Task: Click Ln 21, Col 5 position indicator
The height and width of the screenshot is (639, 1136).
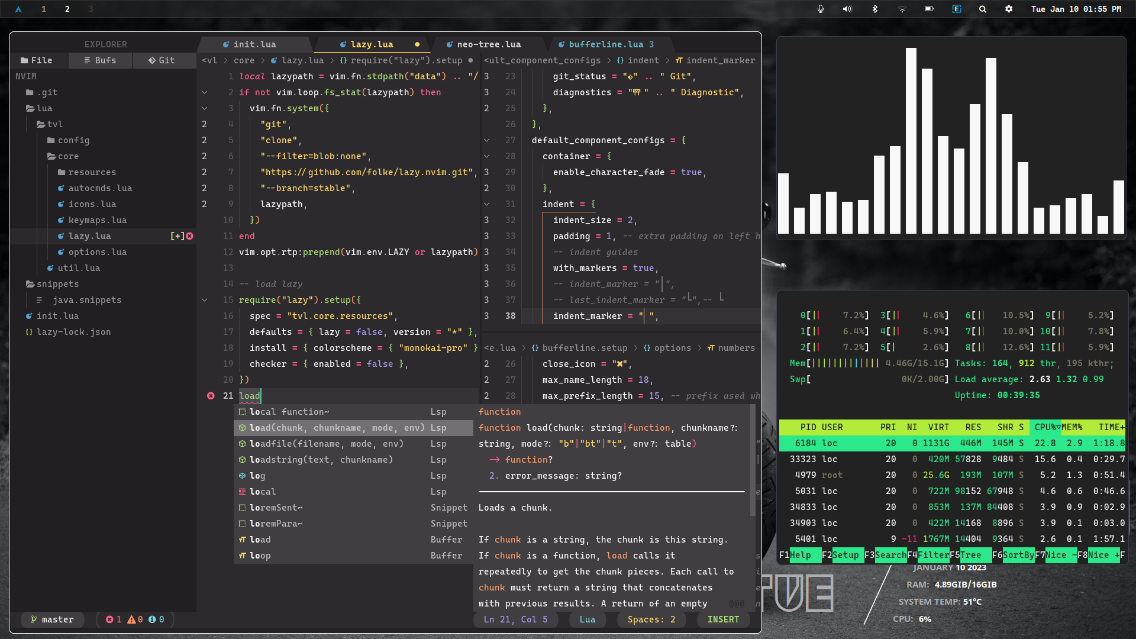Action: click(x=516, y=619)
